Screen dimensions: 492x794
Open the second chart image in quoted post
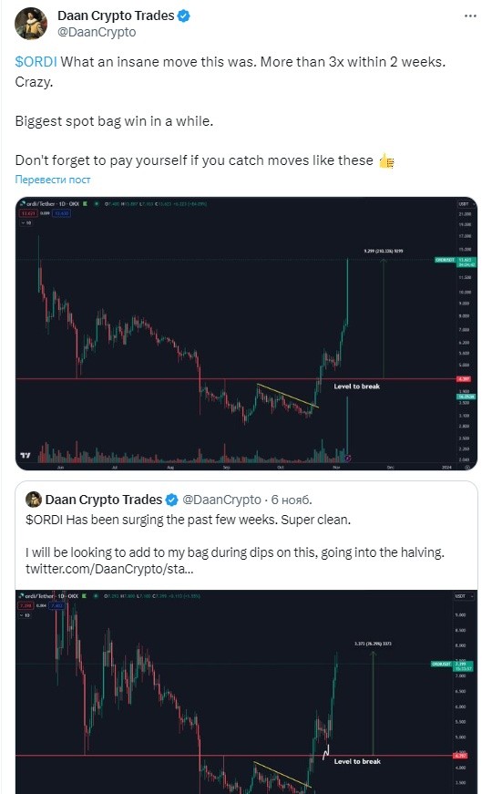[247, 692]
